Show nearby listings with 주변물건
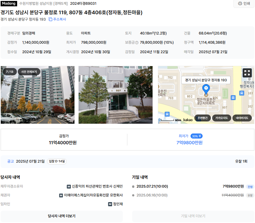Screen dimensions: 255x223 tap(203, 118)
